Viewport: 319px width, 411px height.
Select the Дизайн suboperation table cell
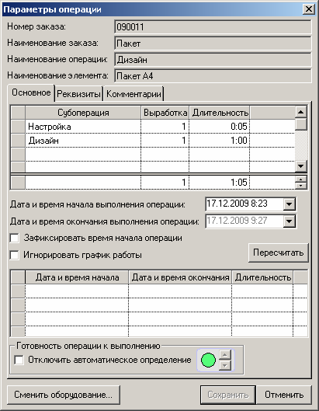coord(83,141)
